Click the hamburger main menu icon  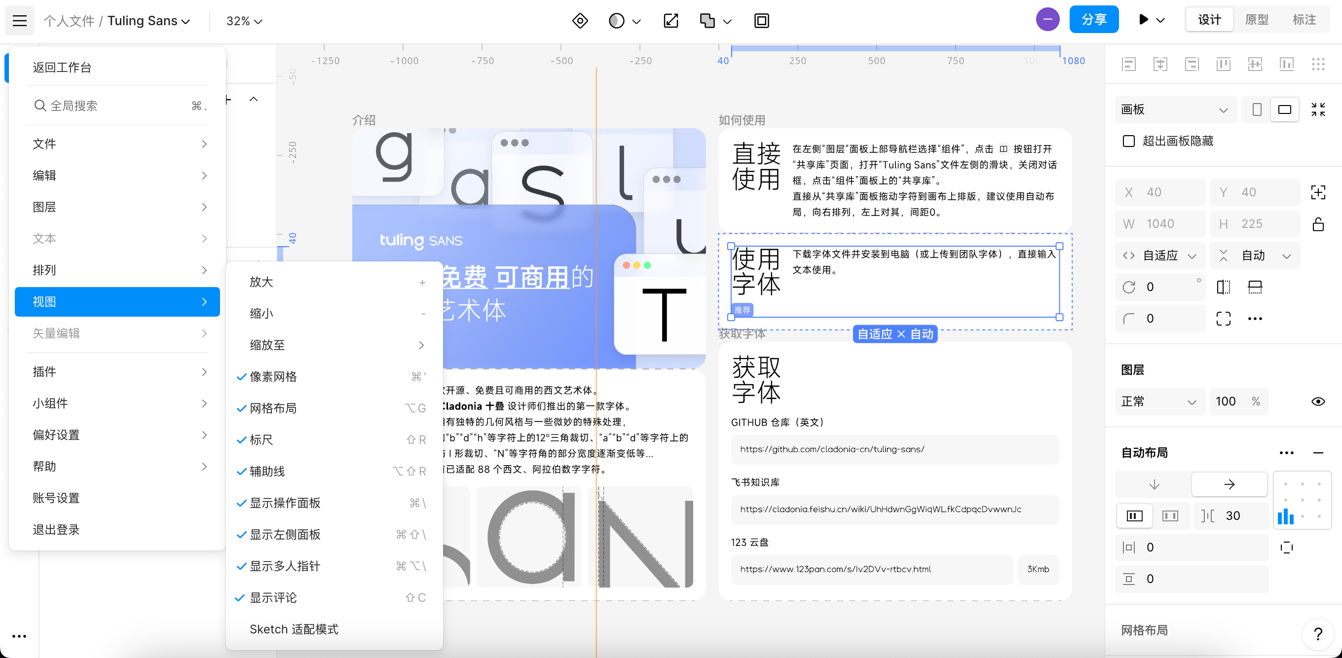pyautogui.click(x=20, y=21)
